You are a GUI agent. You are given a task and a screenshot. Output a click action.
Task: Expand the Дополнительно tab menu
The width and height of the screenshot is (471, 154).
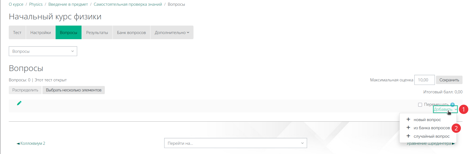pyautogui.click(x=172, y=32)
